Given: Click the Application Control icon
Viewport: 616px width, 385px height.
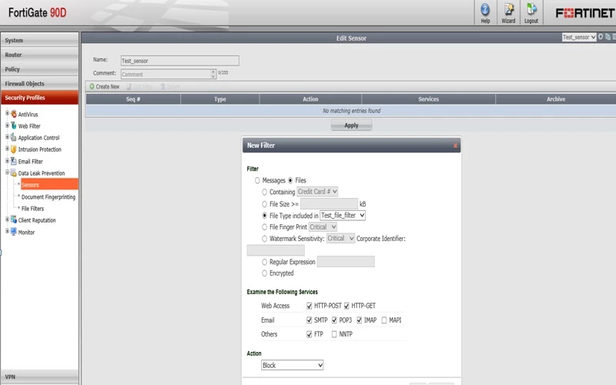Looking at the screenshot, I should point(14,138).
